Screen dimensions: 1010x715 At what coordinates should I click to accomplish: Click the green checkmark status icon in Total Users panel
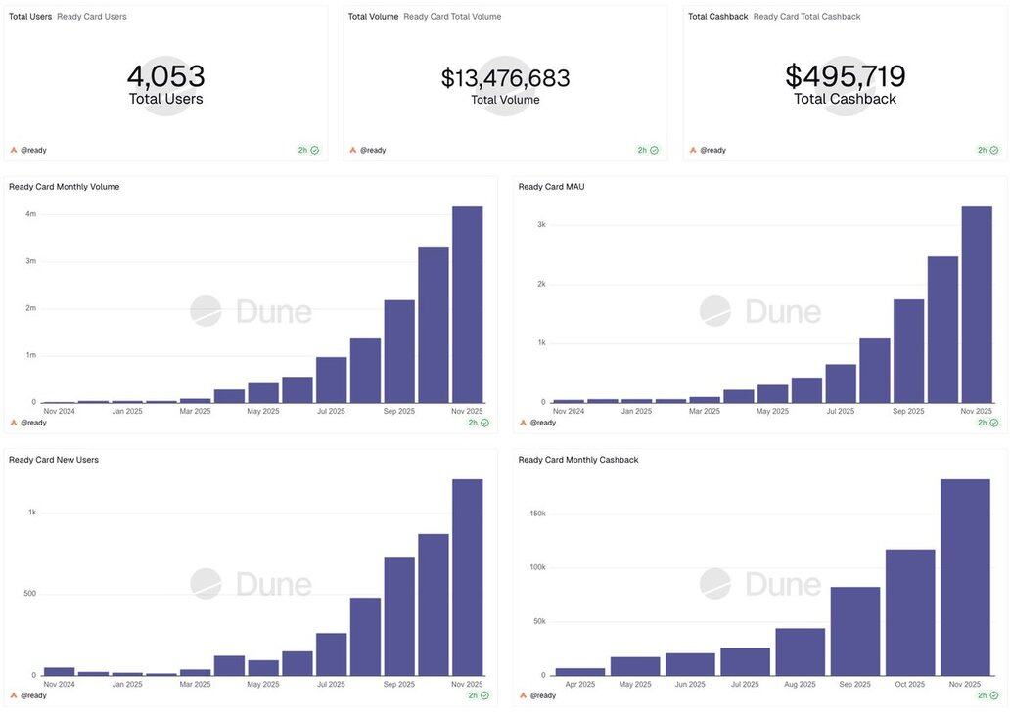tap(314, 151)
